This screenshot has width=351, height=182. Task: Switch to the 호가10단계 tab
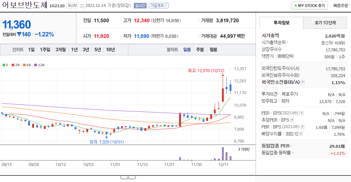(x=325, y=23)
